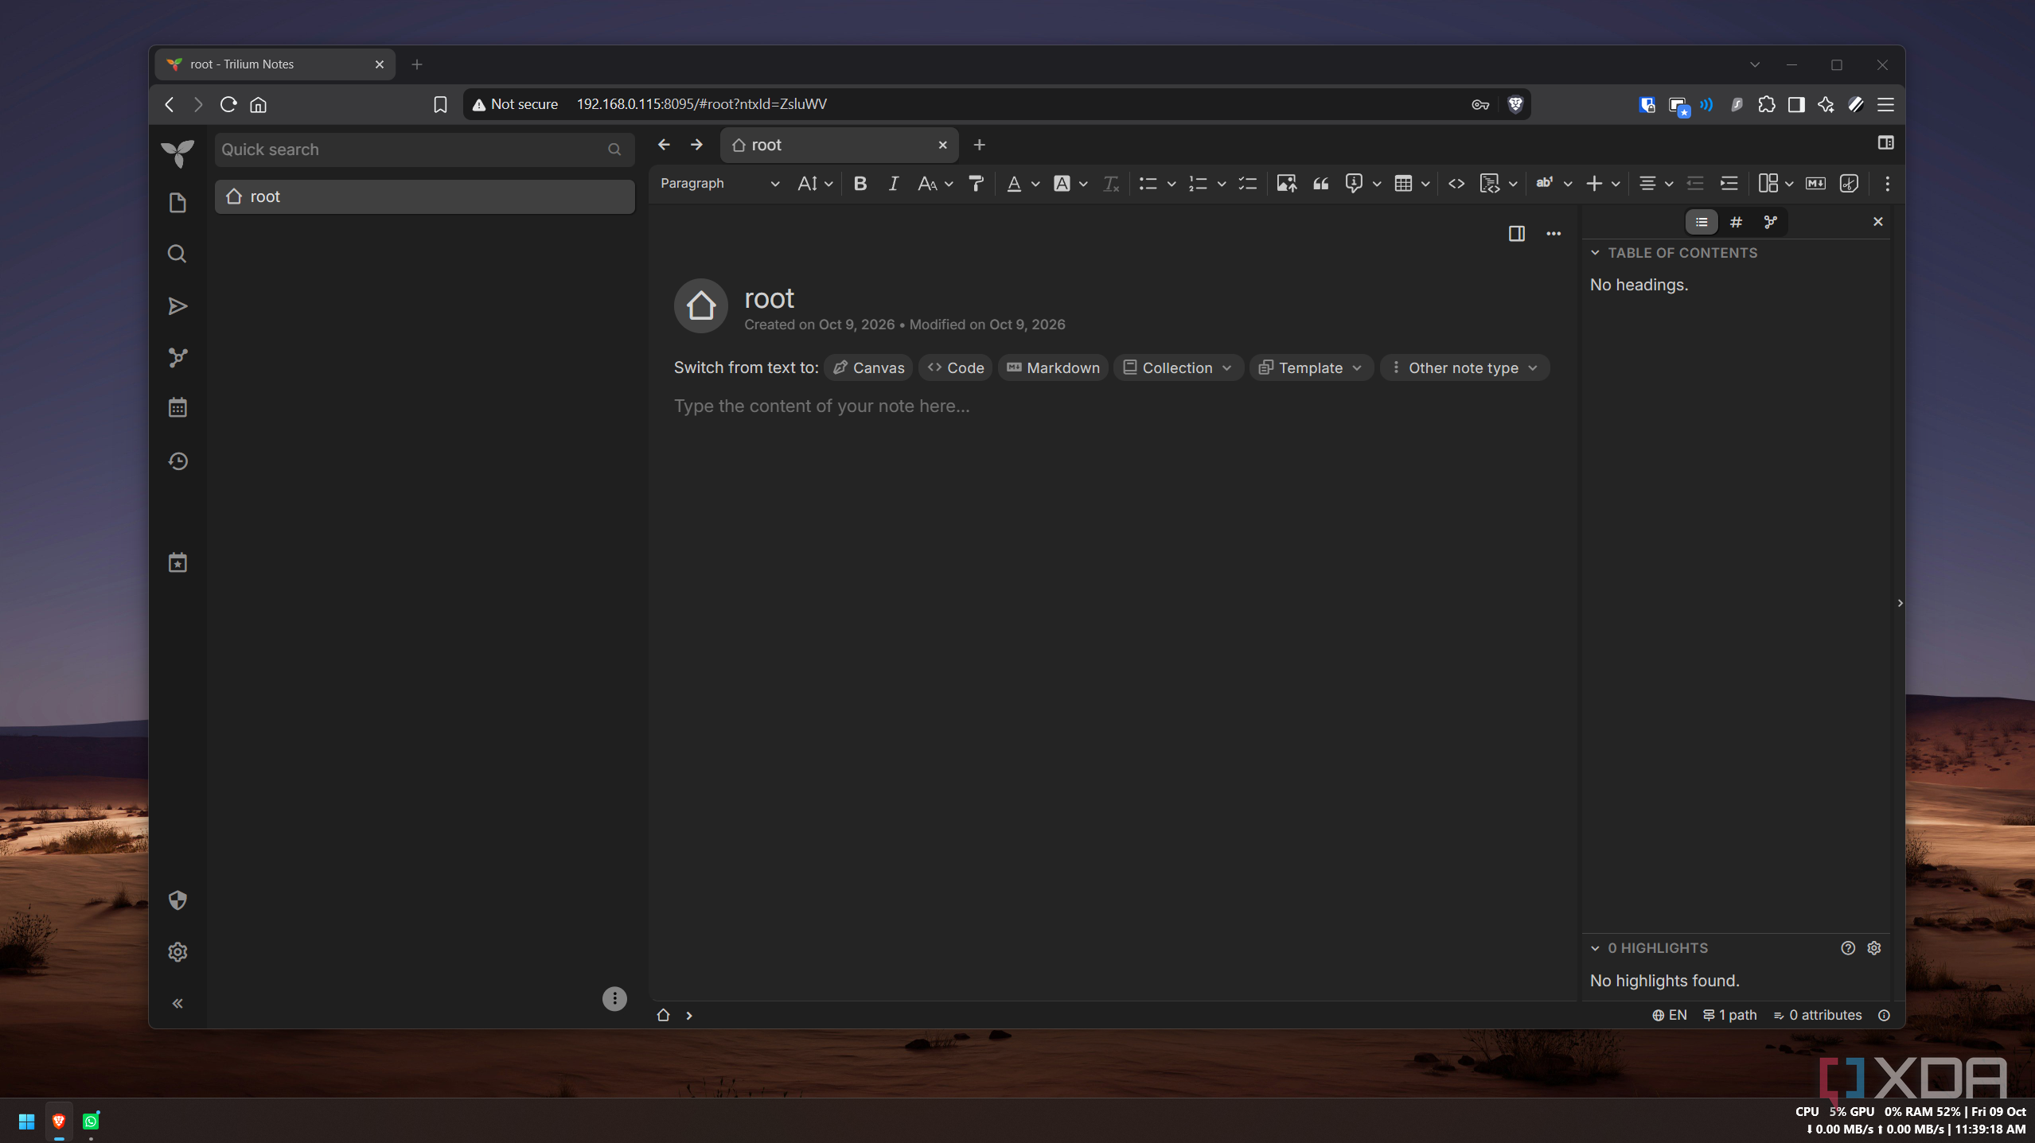Insert inline code formatting
This screenshot has width=2035, height=1143.
coord(1456,184)
